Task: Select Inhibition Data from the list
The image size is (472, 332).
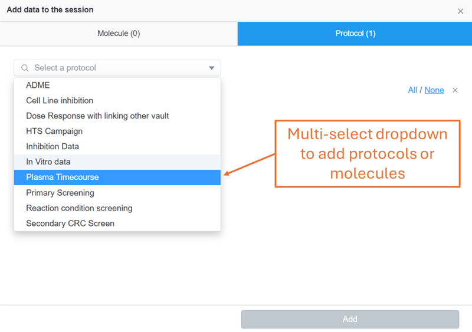Action: (x=53, y=147)
